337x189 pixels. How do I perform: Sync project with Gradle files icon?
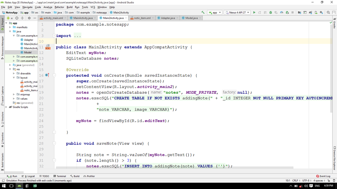tap(310, 12)
